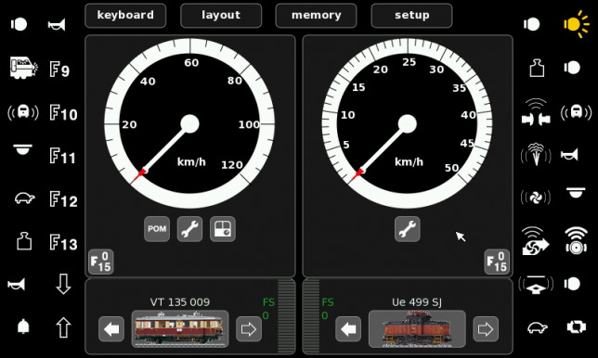Click the VT 135 009 railcar image
598x358 pixels.
tap(180, 329)
